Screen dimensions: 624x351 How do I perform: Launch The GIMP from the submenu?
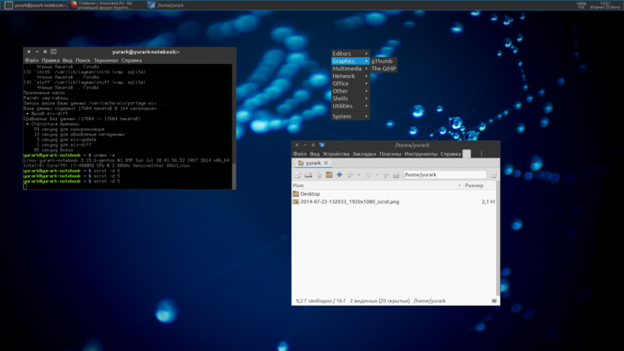pos(383,69)
